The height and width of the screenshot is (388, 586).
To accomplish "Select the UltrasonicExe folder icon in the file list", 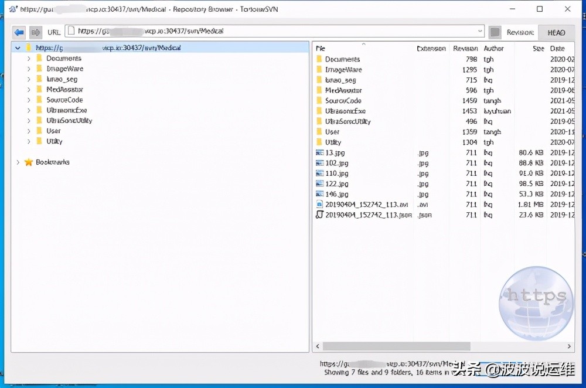I will 319,111.
